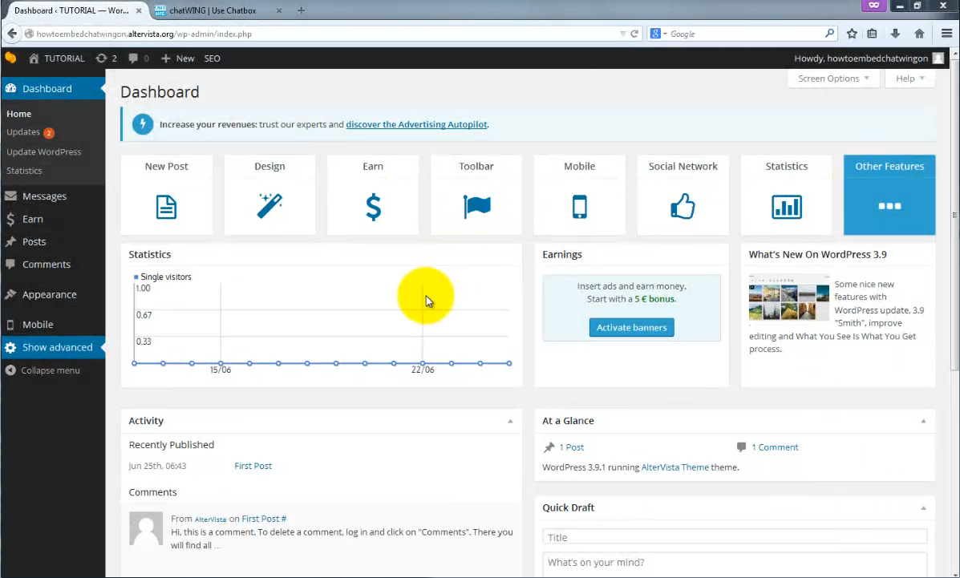Image resolution: width=960 pixels, height=578 pixels.
Task: Click the browser back arrow button
Action: 12,34
